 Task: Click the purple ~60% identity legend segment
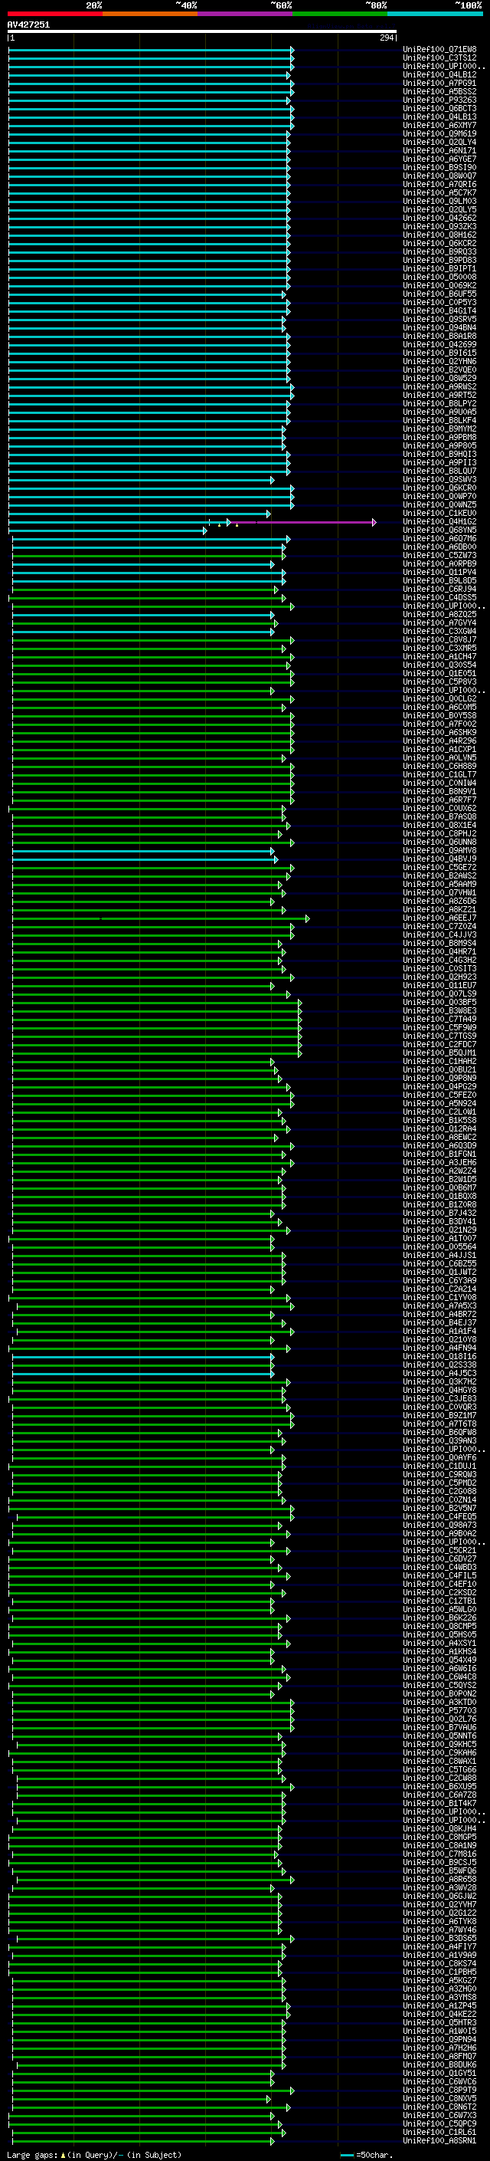tap(246, 14)
